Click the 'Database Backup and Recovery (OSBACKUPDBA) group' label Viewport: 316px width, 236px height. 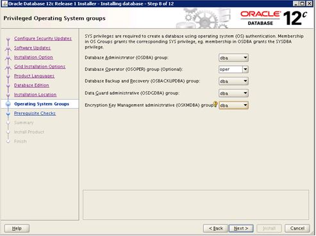pos(142,81)
